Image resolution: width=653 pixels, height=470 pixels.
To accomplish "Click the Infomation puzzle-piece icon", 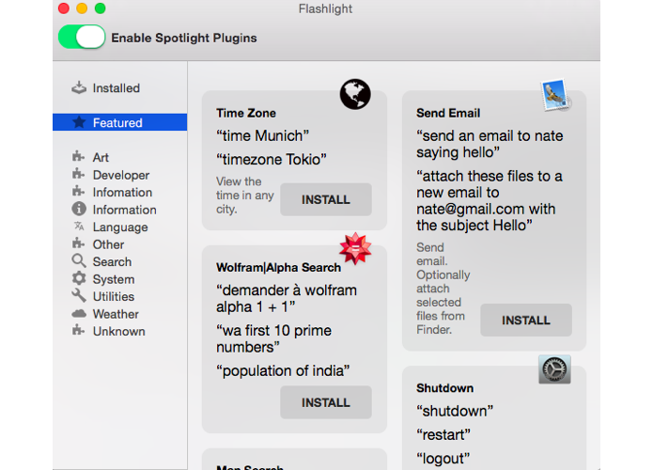I will [78, 192].
